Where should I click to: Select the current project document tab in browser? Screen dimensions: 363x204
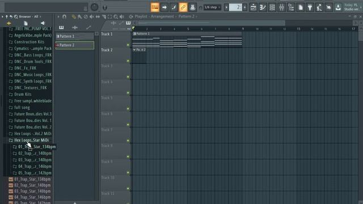[26, 23]
